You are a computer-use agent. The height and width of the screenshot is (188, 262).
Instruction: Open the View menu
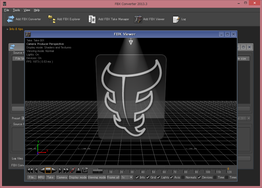point(27,10)
